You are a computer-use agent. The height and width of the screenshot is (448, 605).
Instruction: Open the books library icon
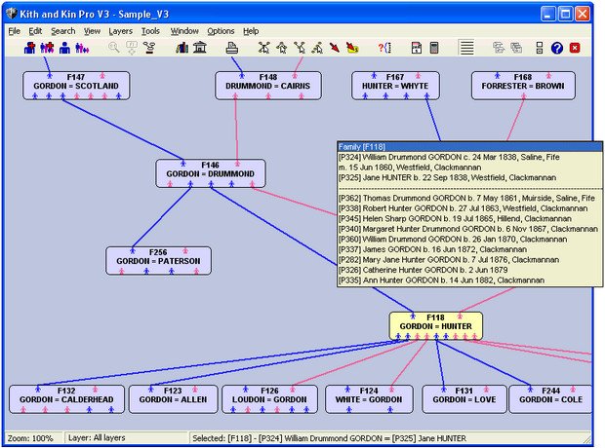[x=181, y=48]
